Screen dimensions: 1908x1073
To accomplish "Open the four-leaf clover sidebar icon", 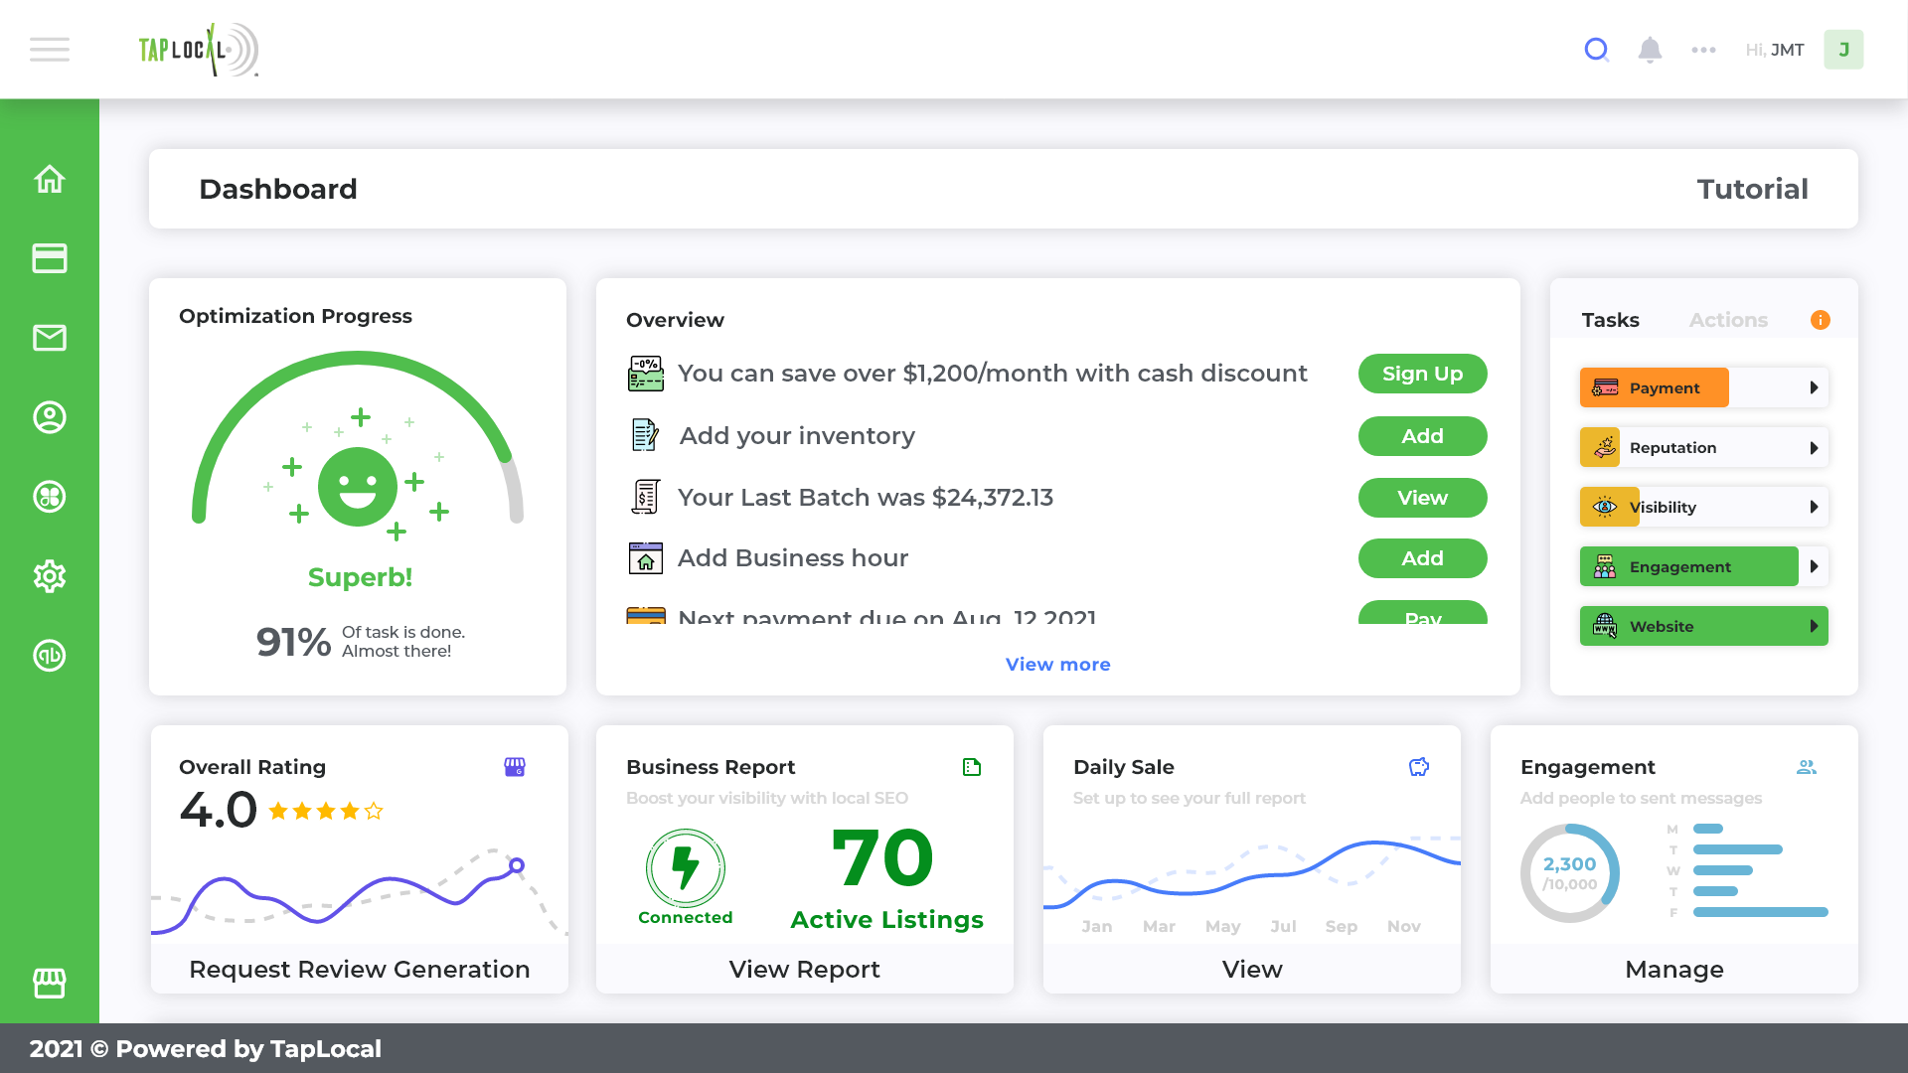I will click(x=50, y=497).
